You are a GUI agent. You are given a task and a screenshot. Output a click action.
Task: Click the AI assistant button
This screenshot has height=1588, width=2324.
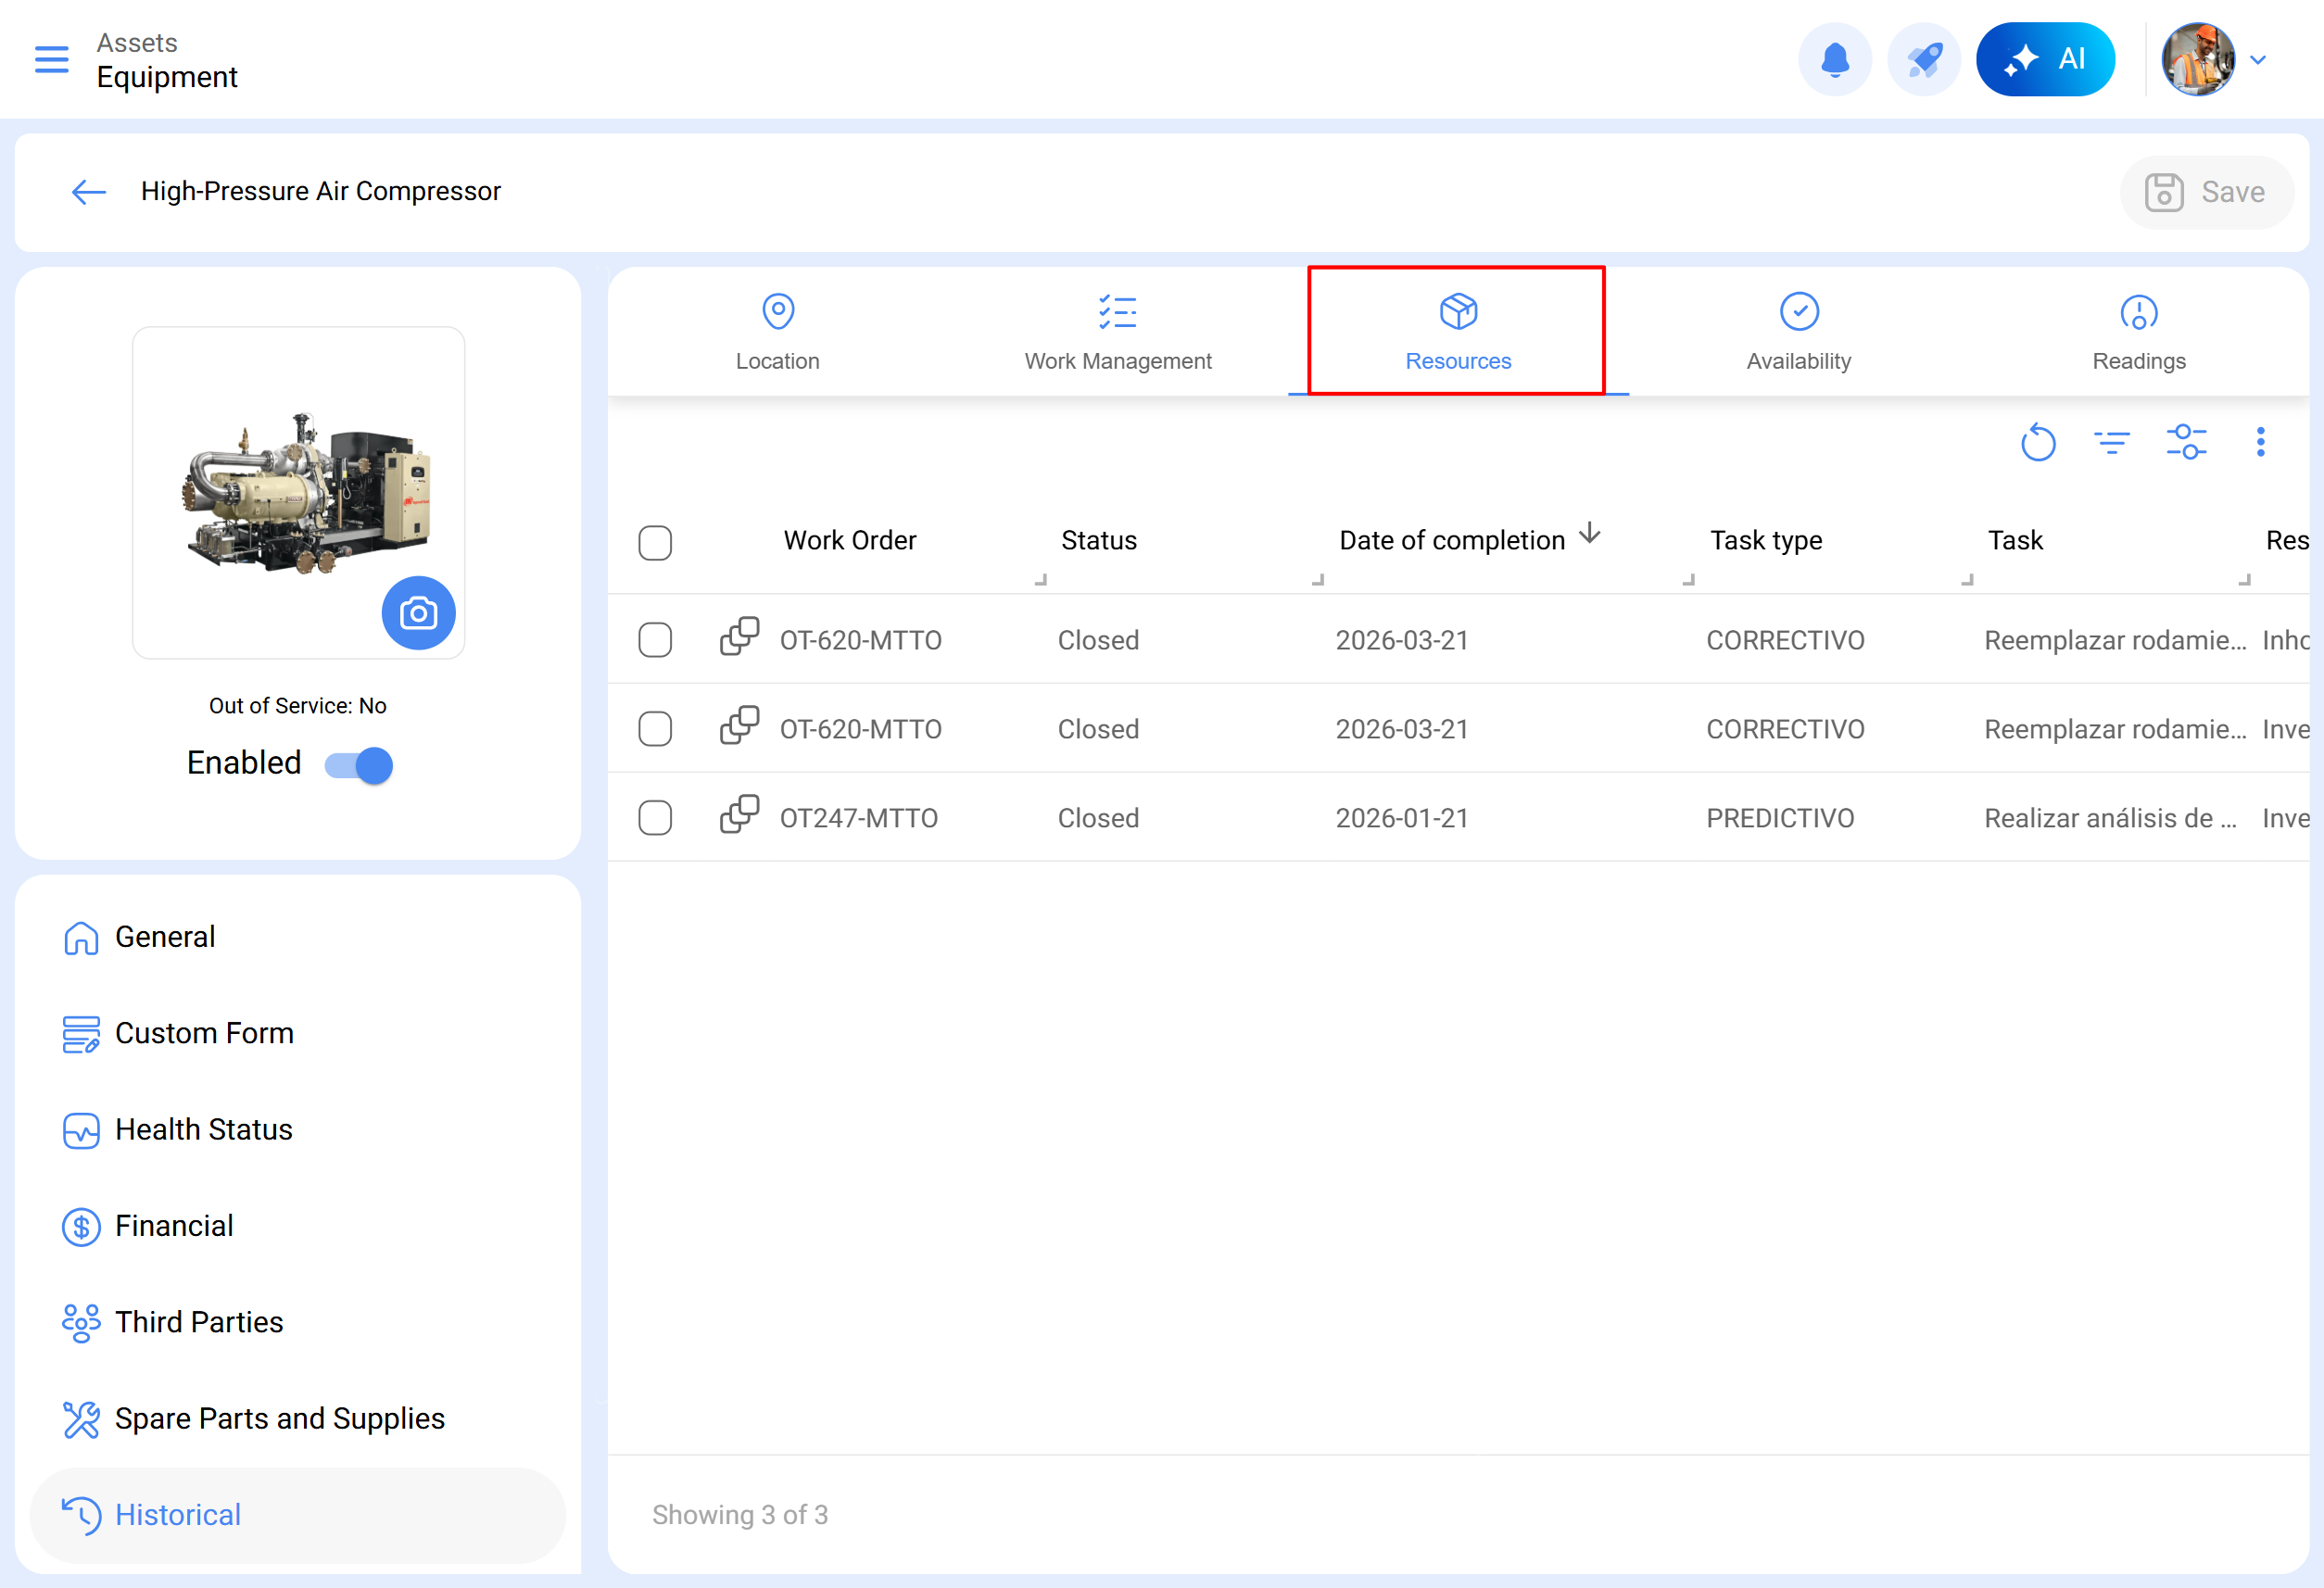pyautogui.click(x=2045, y=60)
